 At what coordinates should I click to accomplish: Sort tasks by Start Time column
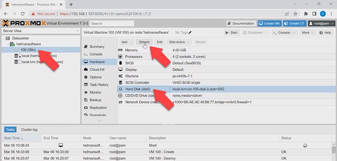(x=21, y=138)
